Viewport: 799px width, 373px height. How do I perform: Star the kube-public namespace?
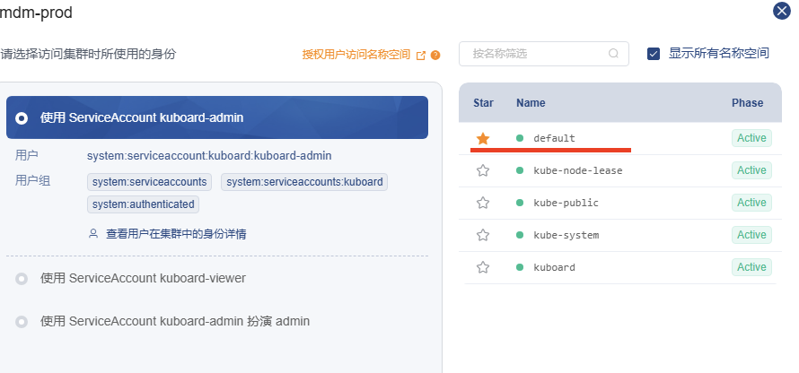tap(483, 203)
